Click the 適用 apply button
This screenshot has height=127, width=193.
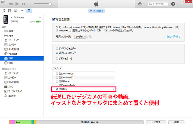click(176, 122)
